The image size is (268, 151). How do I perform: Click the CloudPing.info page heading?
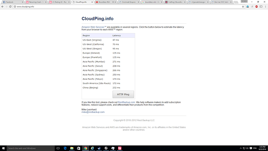click(97, 19)
